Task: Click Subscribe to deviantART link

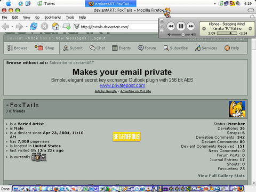Action: (x=71, y=62)
